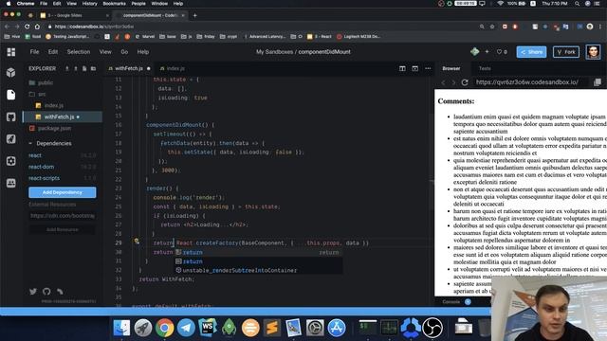Click the Add Dependency button
The height and width of the screenshot is (341, 607).
coord(63,192)
